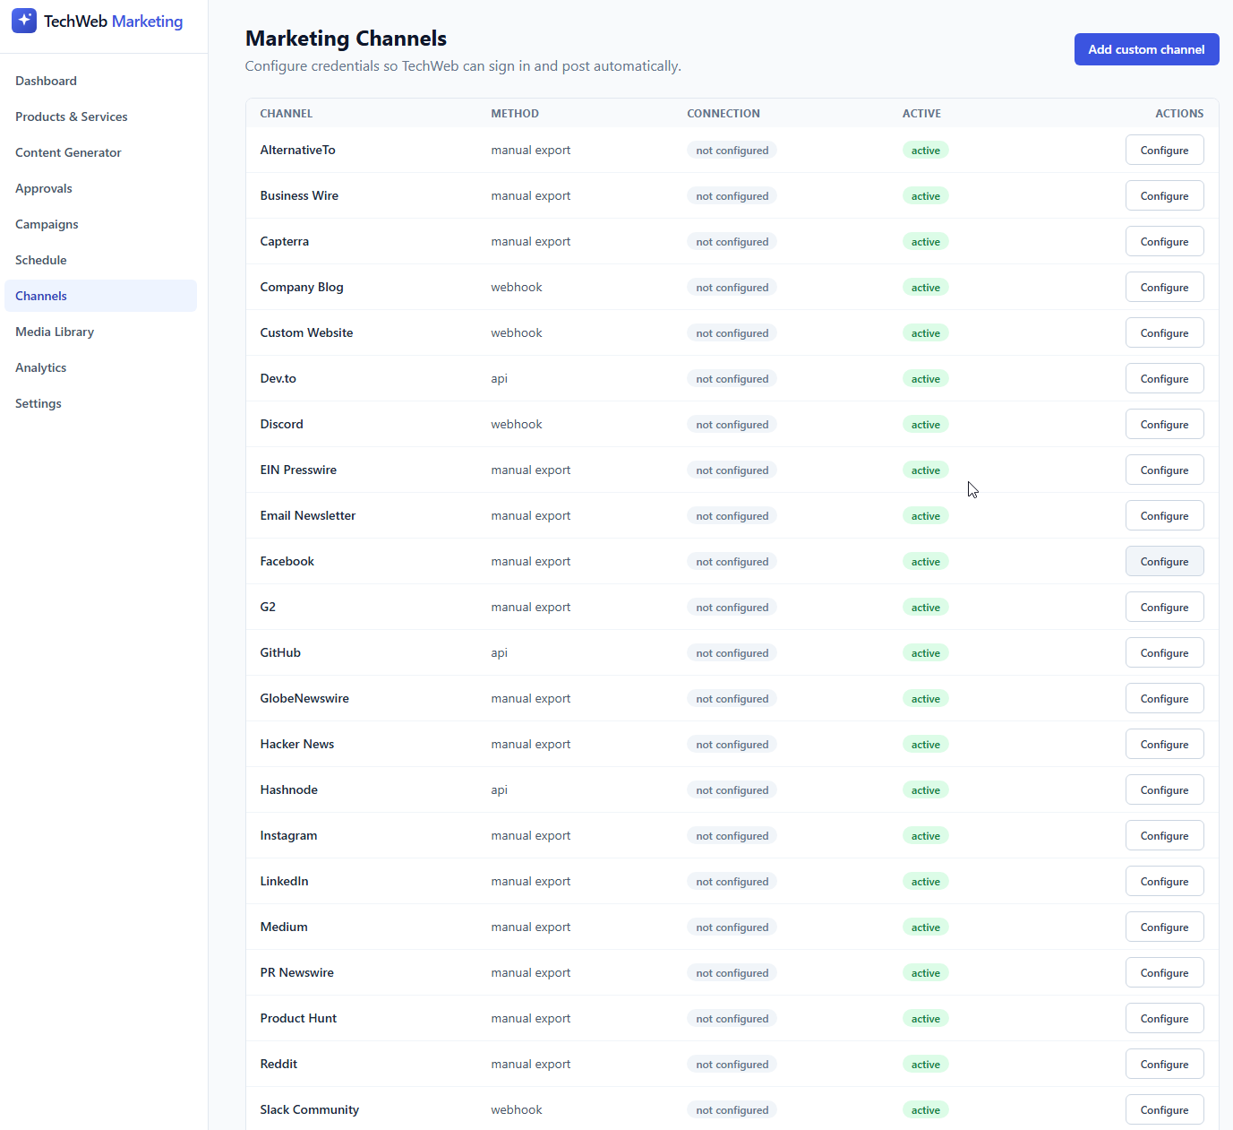Configure the Slack Community channel
Image resolution: width=1233 pixels, height=1130 pixels.
[1164, 1110]
